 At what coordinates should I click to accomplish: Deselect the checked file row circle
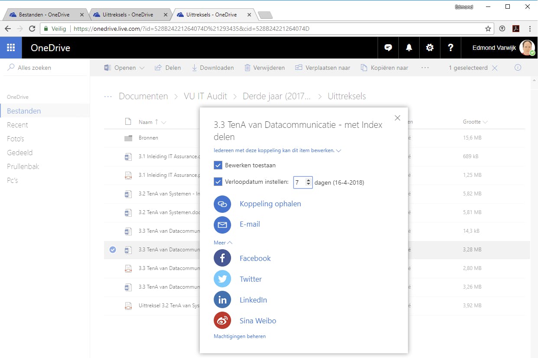point(113,250)
